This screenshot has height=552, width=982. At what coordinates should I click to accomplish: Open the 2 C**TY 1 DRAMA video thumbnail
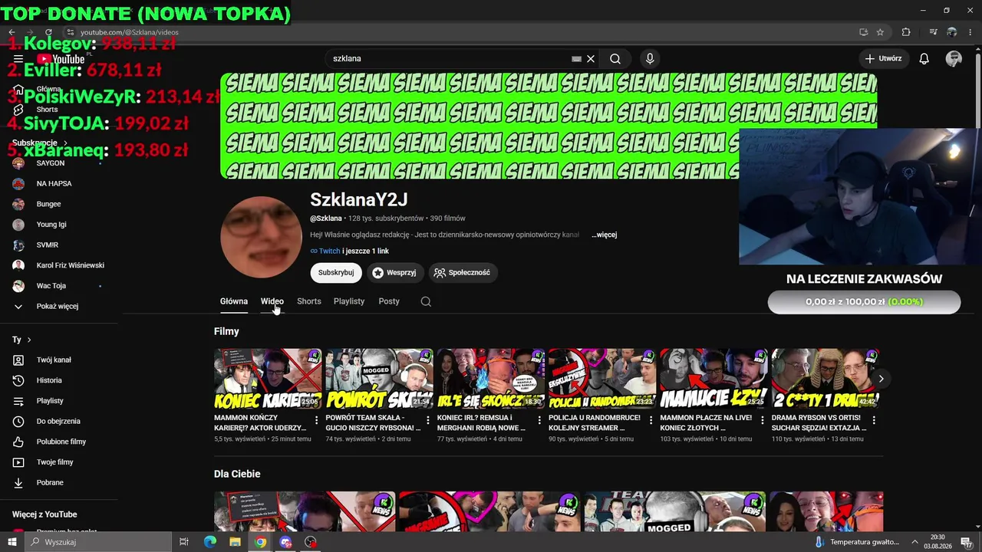coord(825,379)
